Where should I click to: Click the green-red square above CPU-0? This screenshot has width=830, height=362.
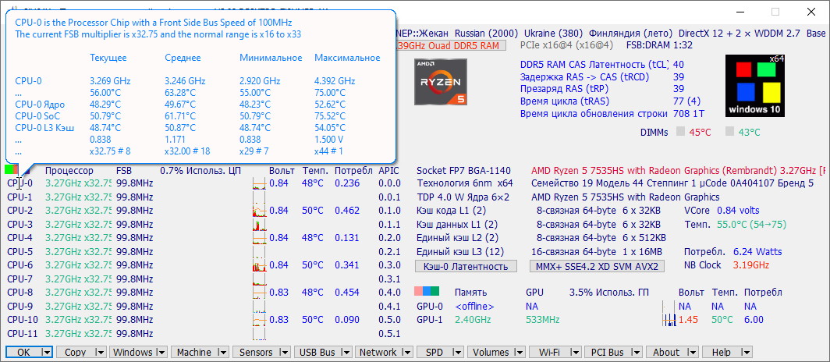tap(11, 170)
